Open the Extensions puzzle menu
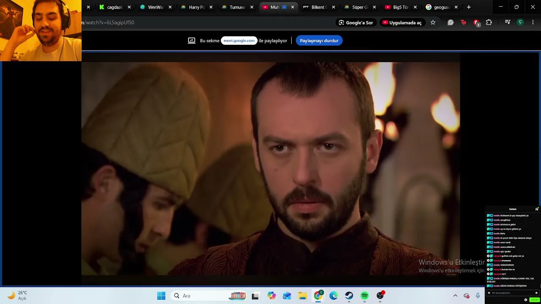The height and width of the screenshot is (304, 541). point(489,22)
